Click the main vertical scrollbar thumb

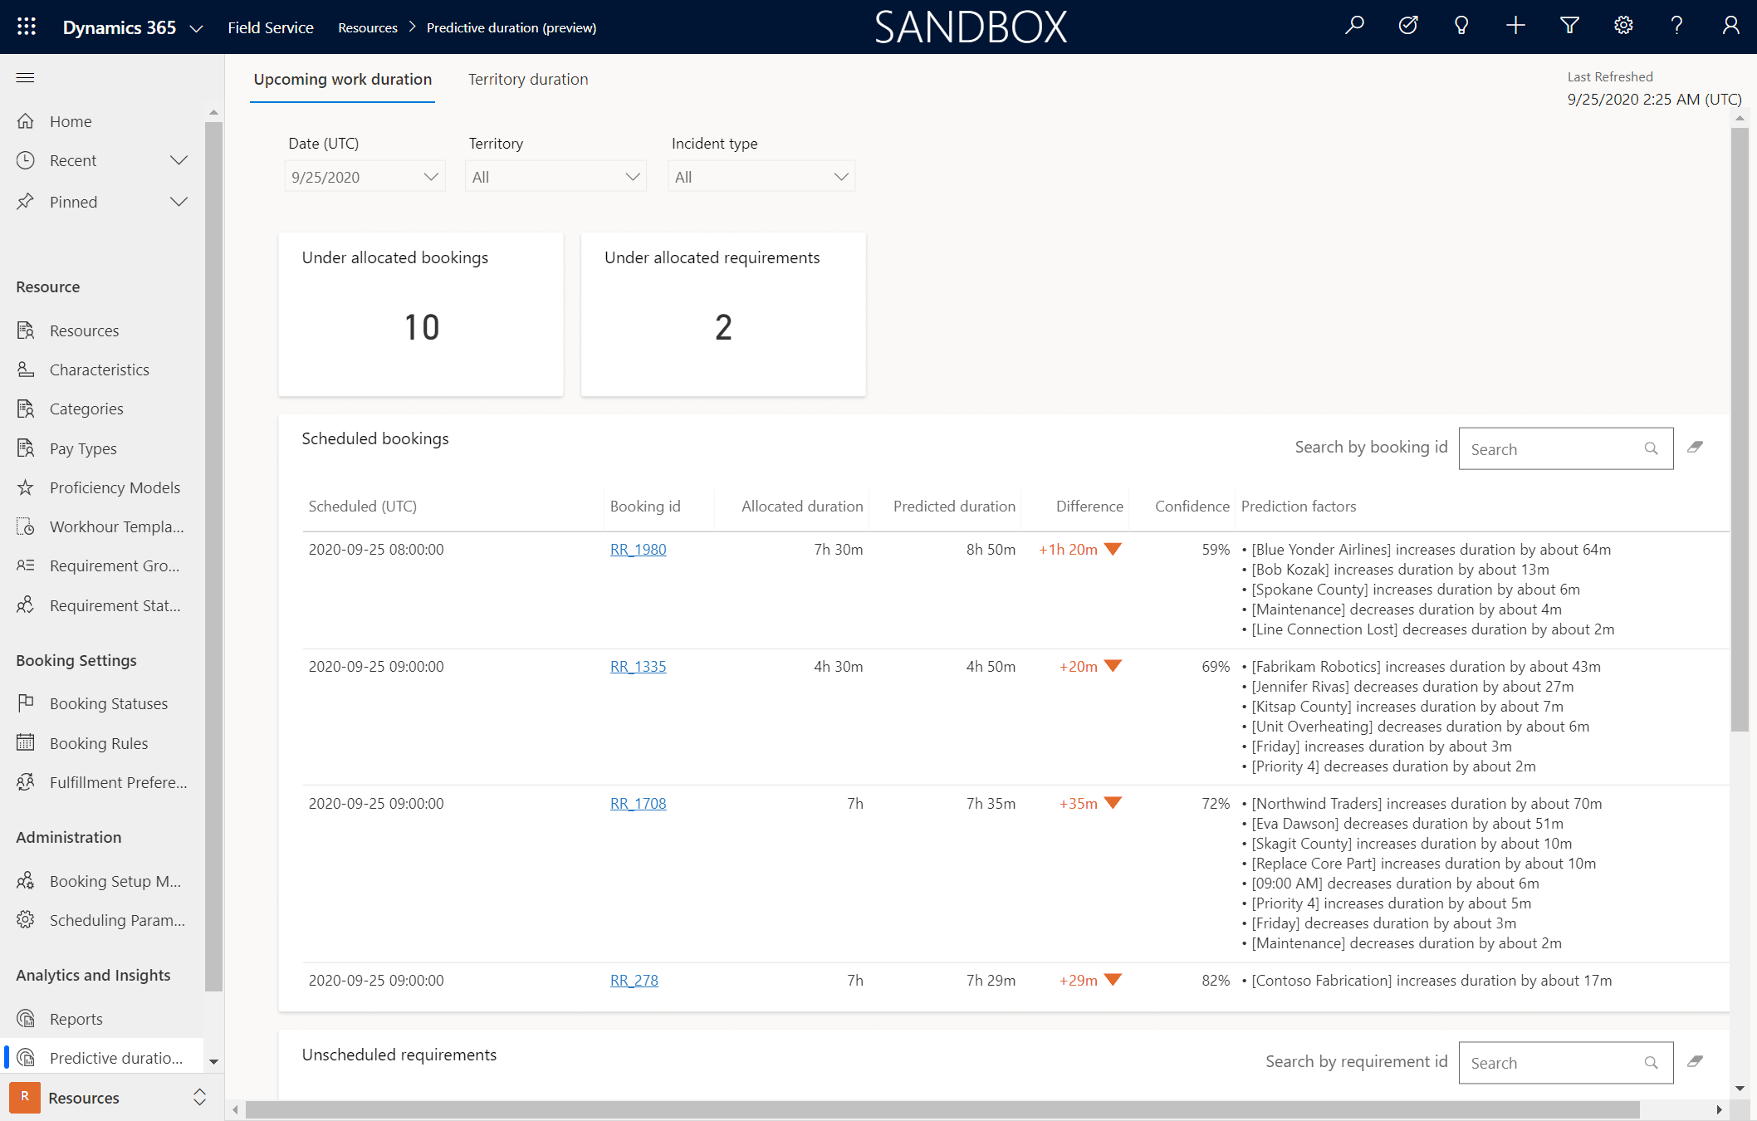1740,430
